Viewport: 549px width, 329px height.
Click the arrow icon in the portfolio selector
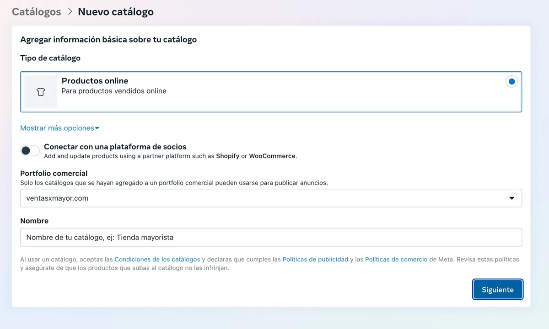pos(511,198)
